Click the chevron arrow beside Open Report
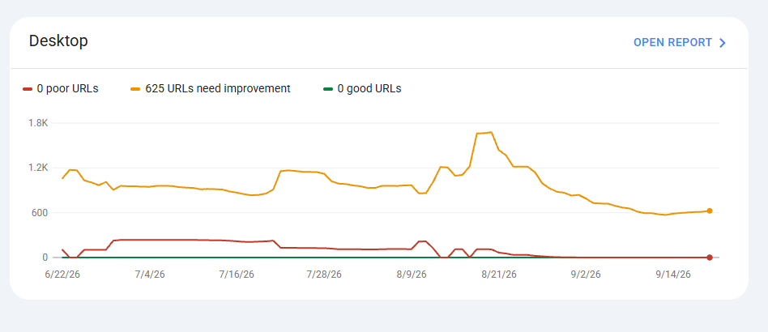This screenshot has height=332, width=768. [x=722, y=43]
